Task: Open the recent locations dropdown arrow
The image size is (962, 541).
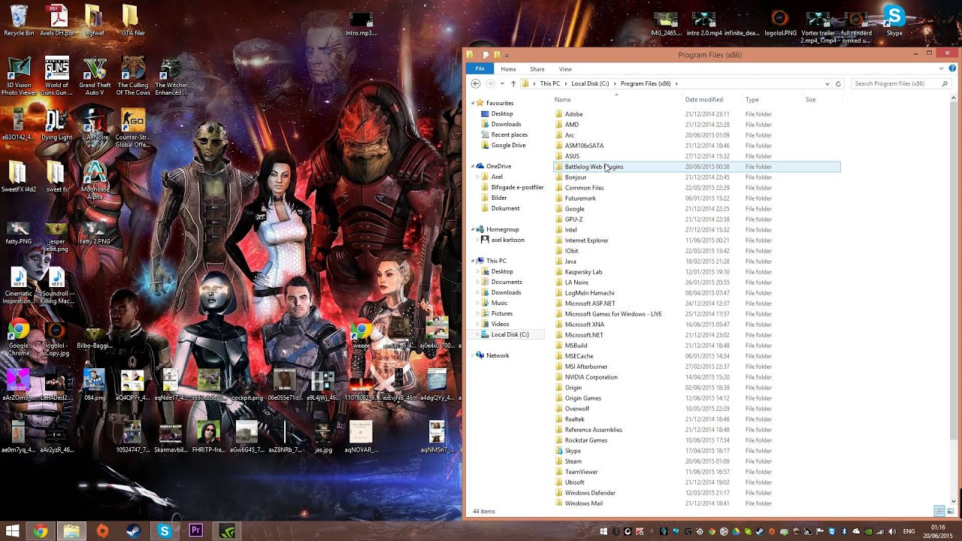Action: pyautogui.click(x=501, y=83)
